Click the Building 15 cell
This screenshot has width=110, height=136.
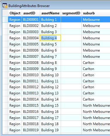[x=50, y=106]
